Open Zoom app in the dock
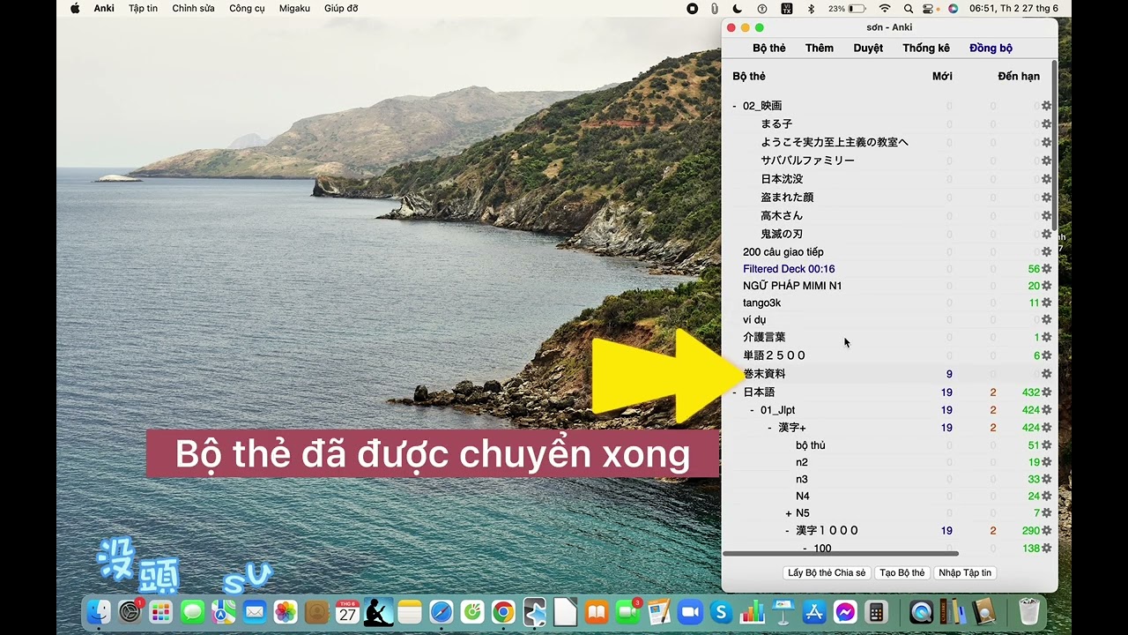1128x635 pixels. pyautogui.click(x=689, y=611)
